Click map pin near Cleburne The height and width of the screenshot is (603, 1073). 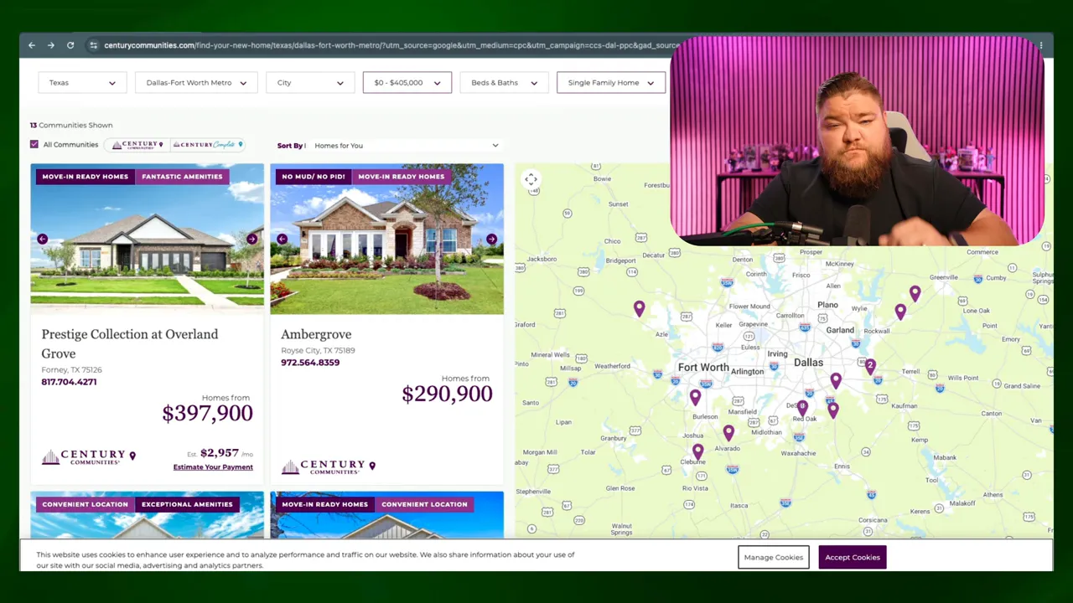click(x=697, y=452)
